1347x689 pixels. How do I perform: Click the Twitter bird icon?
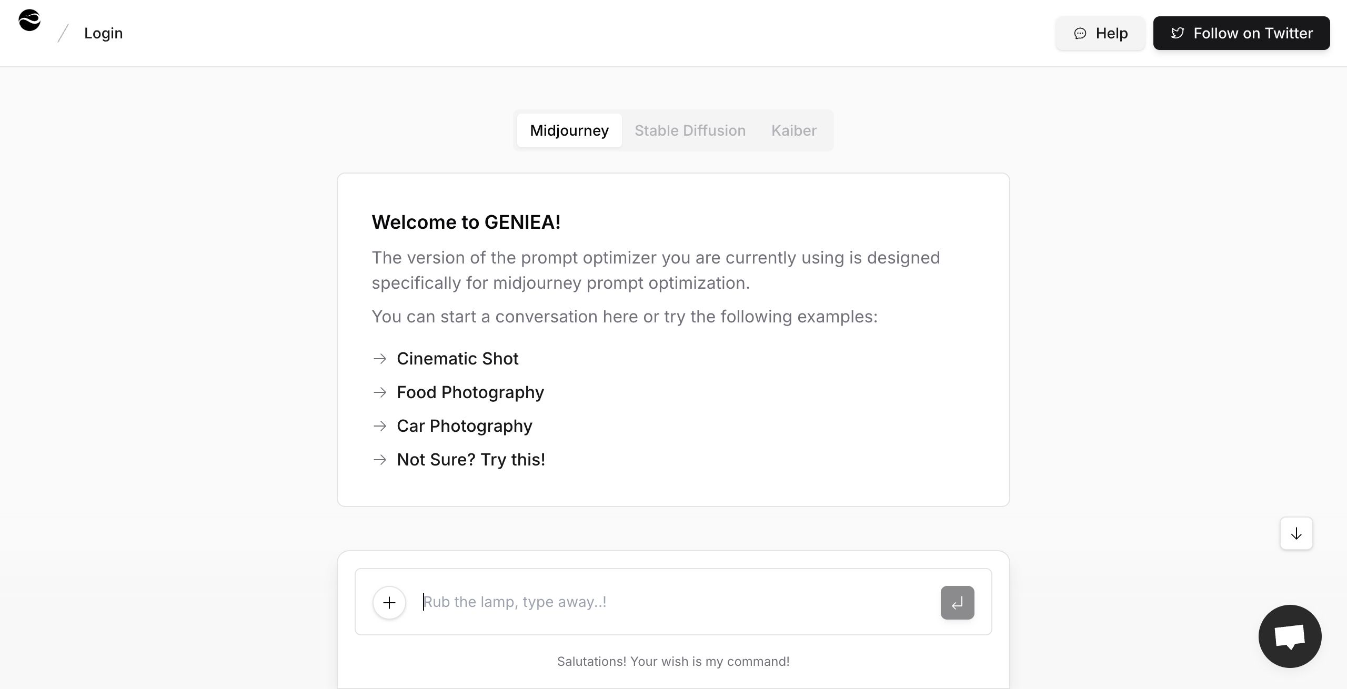point(1178,33)
